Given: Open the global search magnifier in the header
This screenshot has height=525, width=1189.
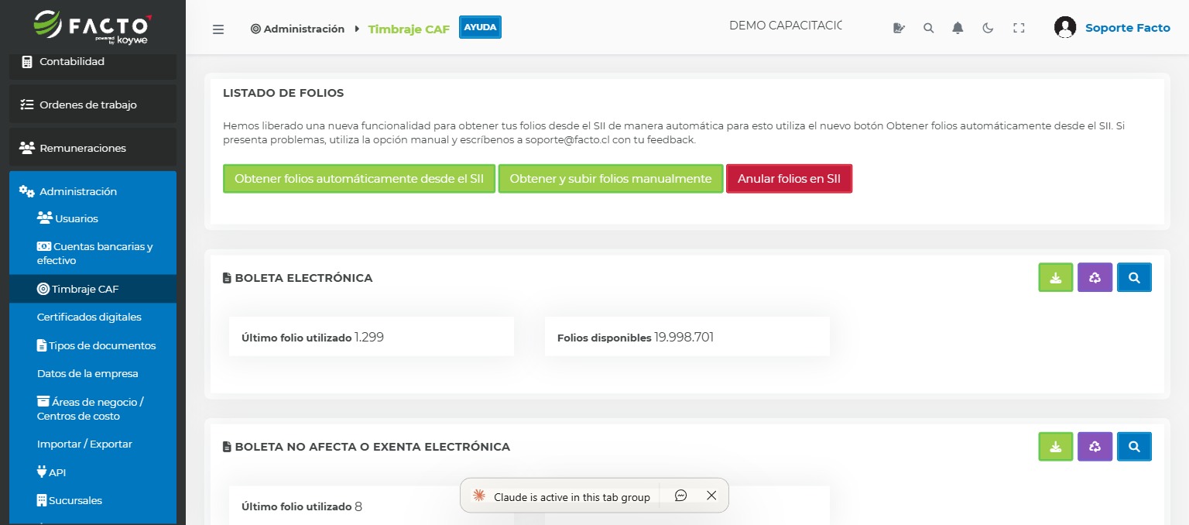Looking at the screenshot, I should click(x=928, y=28).
